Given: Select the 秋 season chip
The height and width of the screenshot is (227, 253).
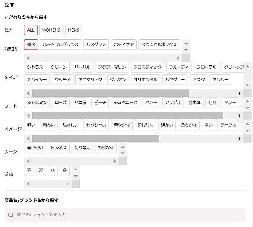Looking at the screenshot, I should tap(53, 170).
